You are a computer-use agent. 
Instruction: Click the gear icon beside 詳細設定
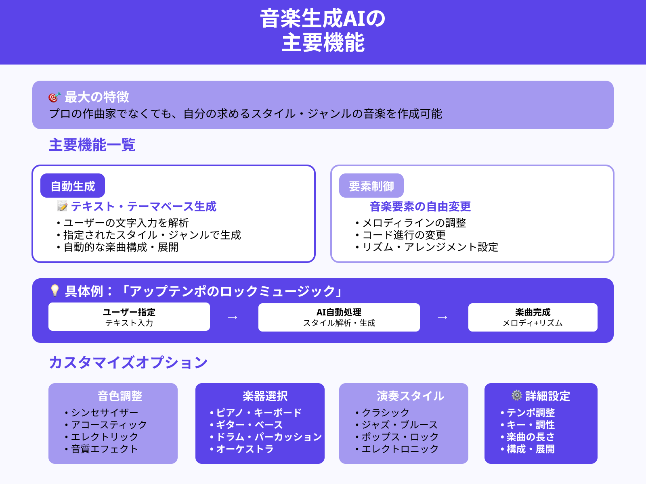point(517,395)
